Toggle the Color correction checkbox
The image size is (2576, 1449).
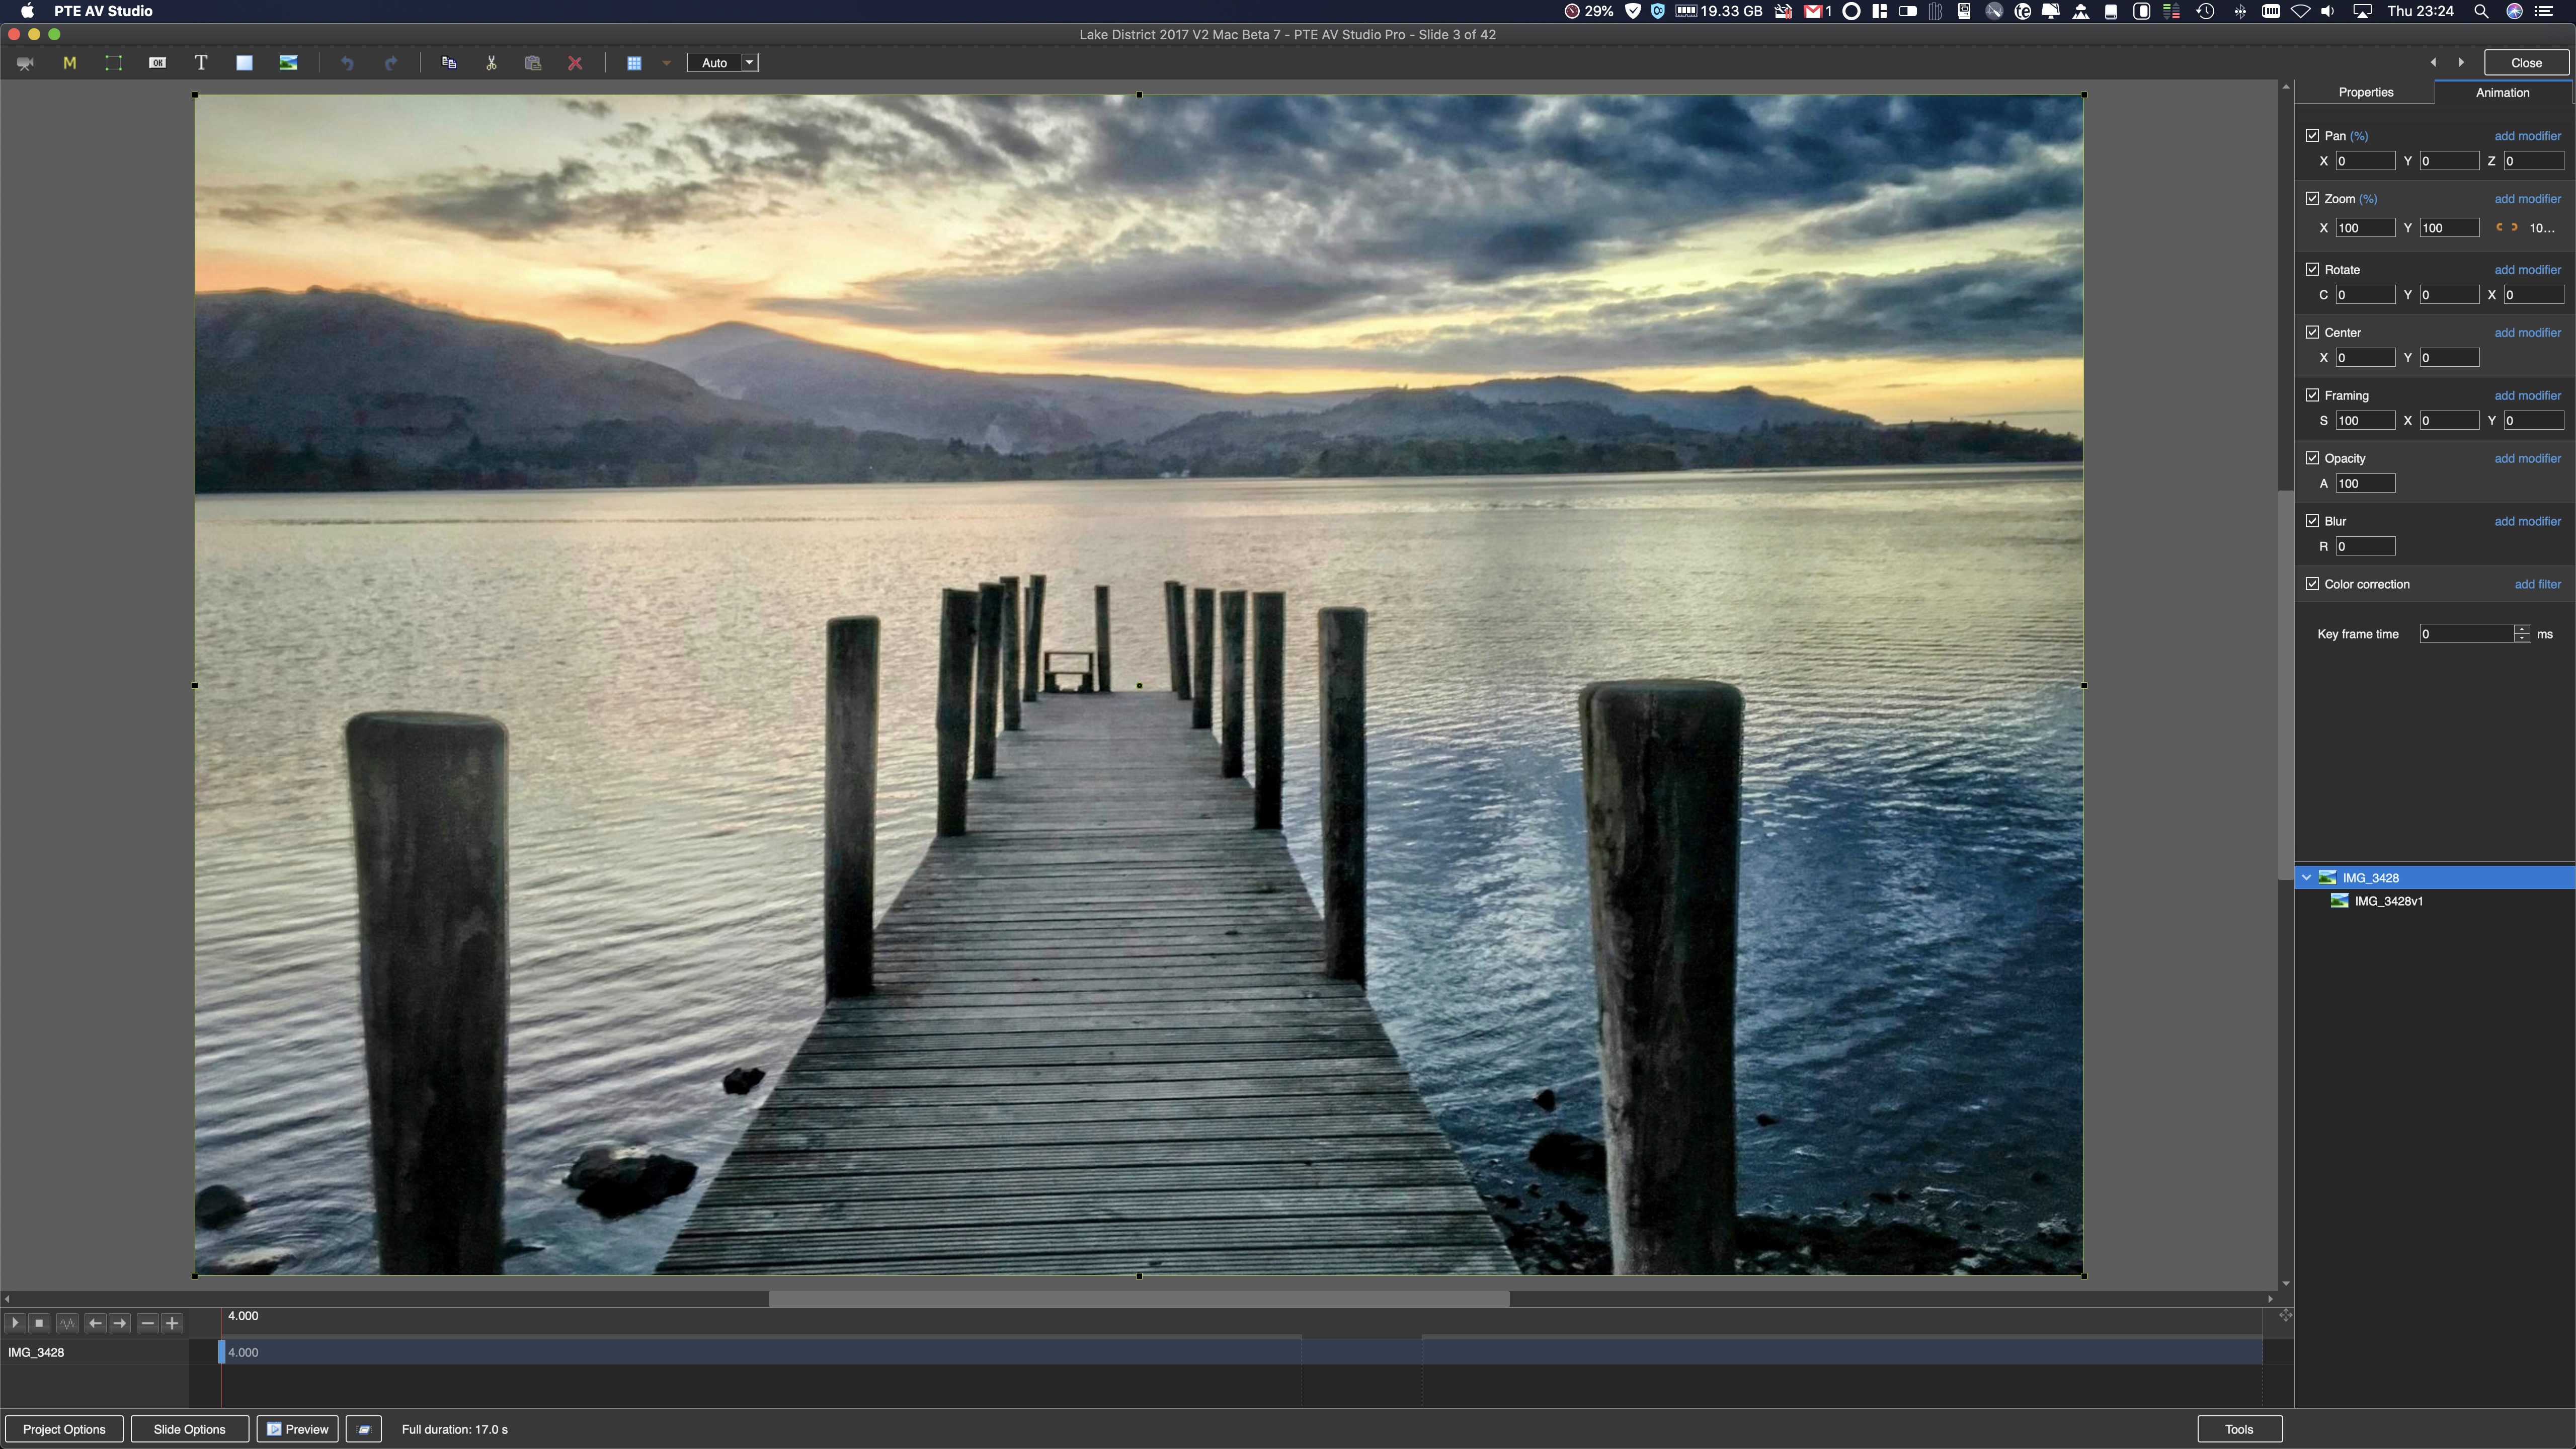coord(2312,584)
